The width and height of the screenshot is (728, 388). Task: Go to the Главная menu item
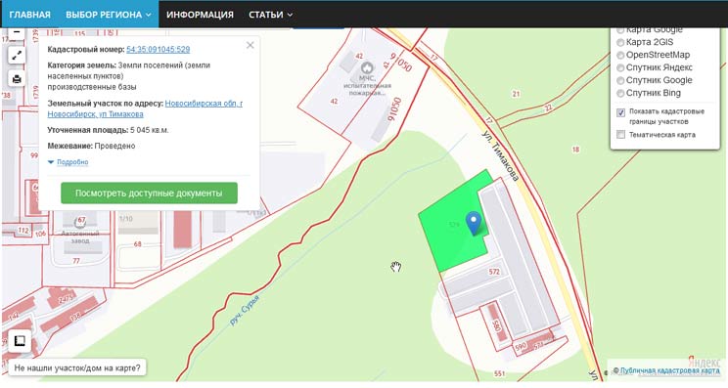[x=29, y=15]
